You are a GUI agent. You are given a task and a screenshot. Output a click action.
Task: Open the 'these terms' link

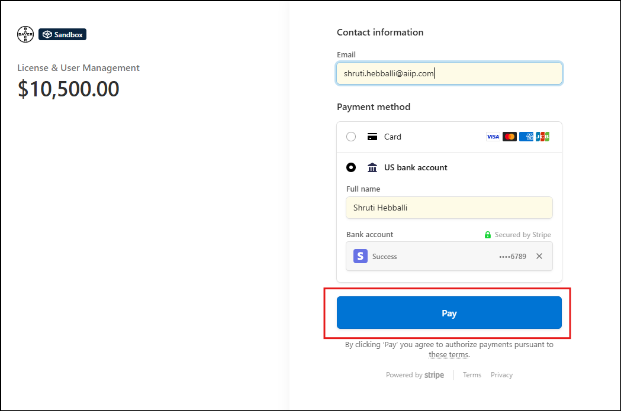pos(448,355)
